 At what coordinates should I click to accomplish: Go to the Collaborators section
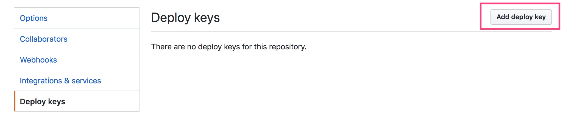(x=44, y=39)
